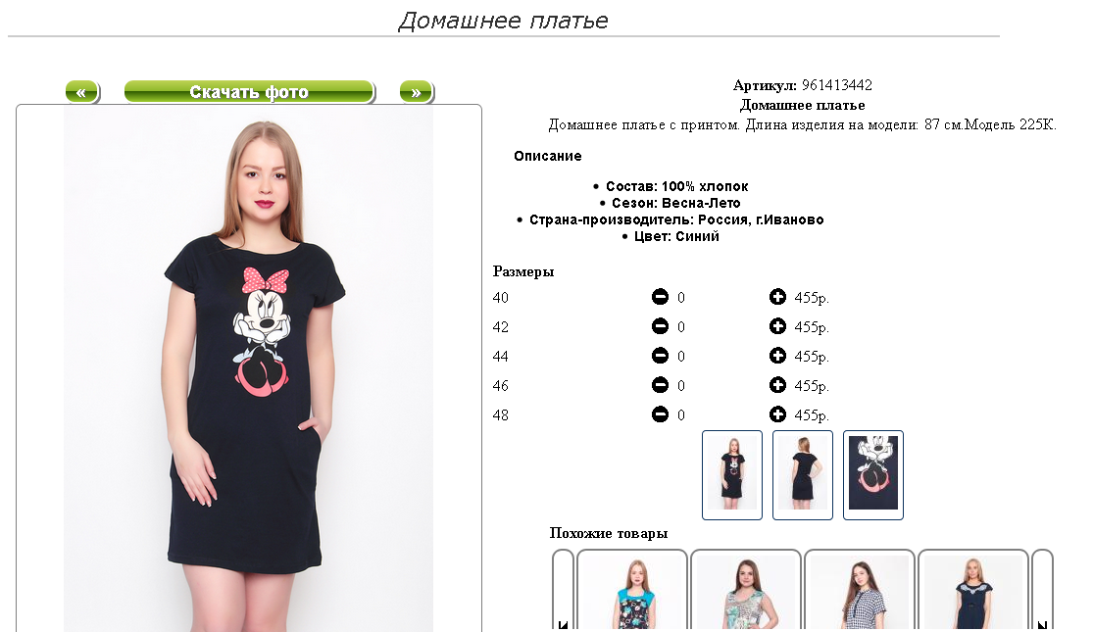Click the Скачать фото button
Image resolution: width=1093 pixels, height=632 pixels.
pos(249,92)
